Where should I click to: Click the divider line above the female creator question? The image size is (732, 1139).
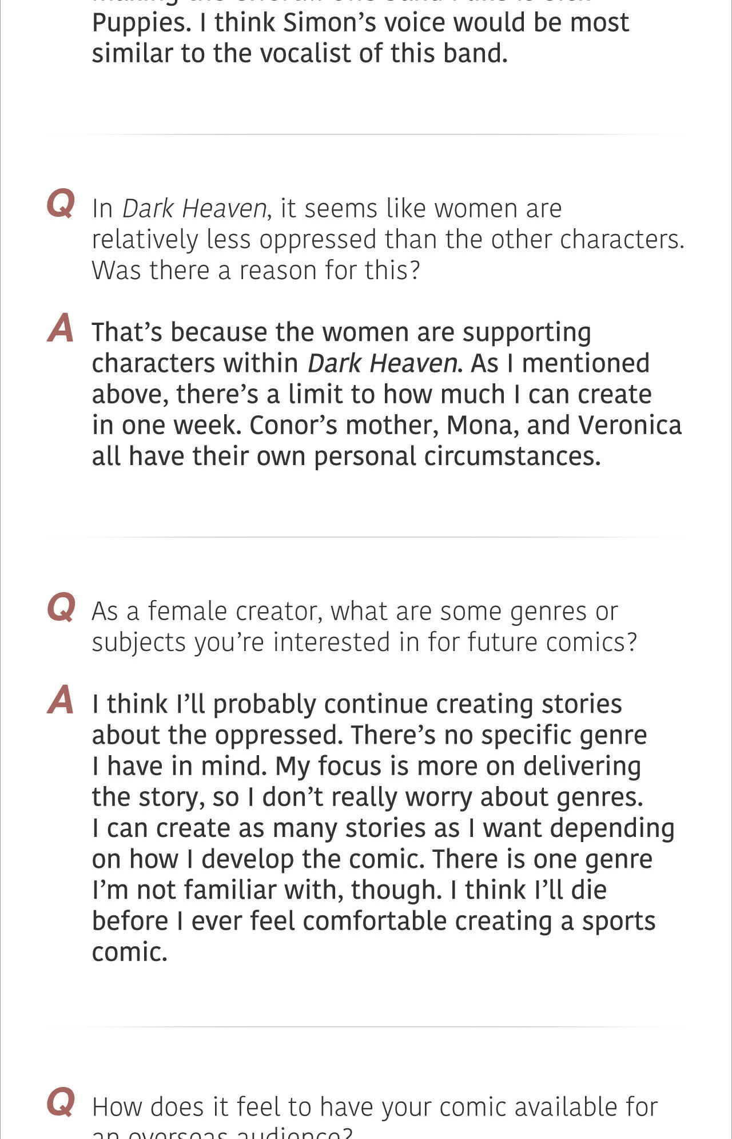tap(366, 537)
